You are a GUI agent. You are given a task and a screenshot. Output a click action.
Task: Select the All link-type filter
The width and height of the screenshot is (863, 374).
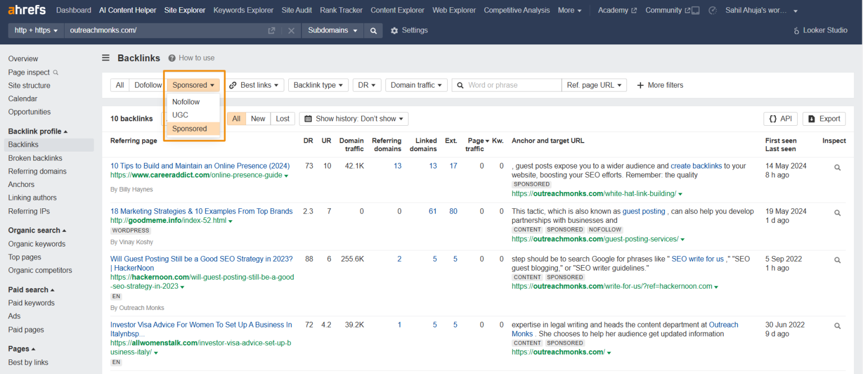click(x=120, y=85)
